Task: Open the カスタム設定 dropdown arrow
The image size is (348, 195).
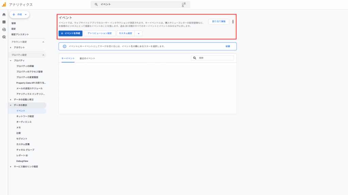Action: pos(139,34)
